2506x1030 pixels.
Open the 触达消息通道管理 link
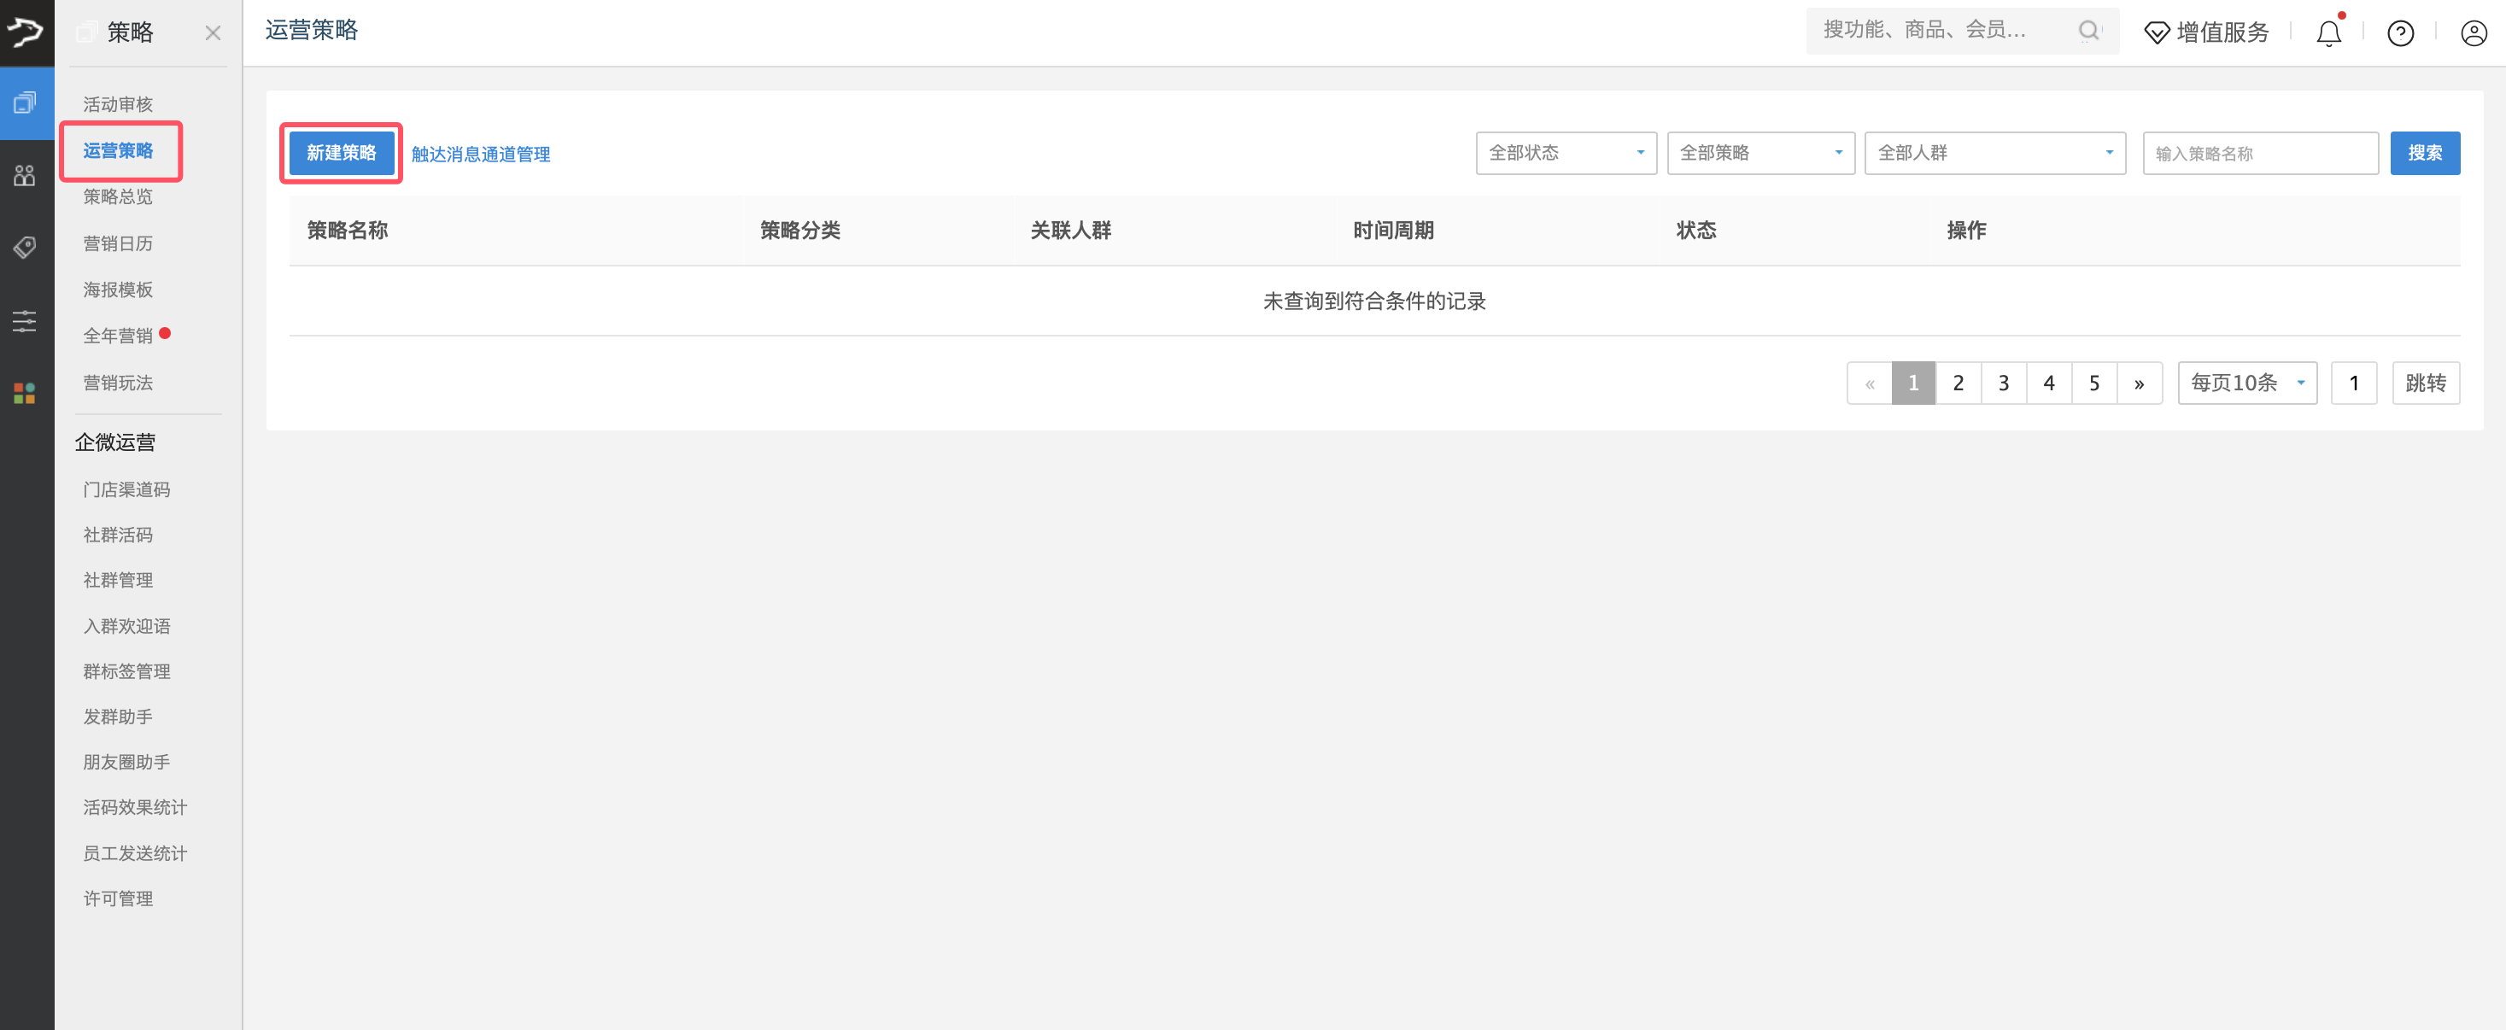click(481, 155)
